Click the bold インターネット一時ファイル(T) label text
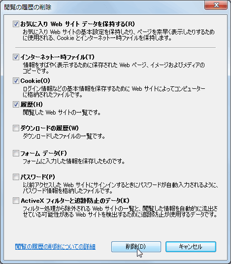 point(58,57)
